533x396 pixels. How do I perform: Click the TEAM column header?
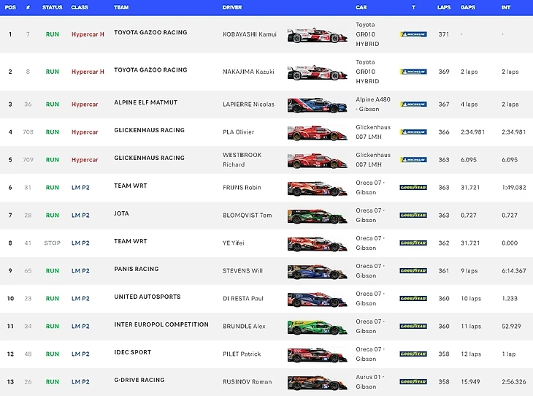coord(122,7)
